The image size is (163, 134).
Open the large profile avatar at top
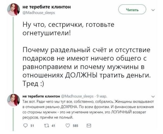13,9
